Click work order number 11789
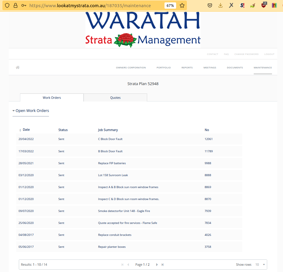283x272 pixels. pos(208,151)
